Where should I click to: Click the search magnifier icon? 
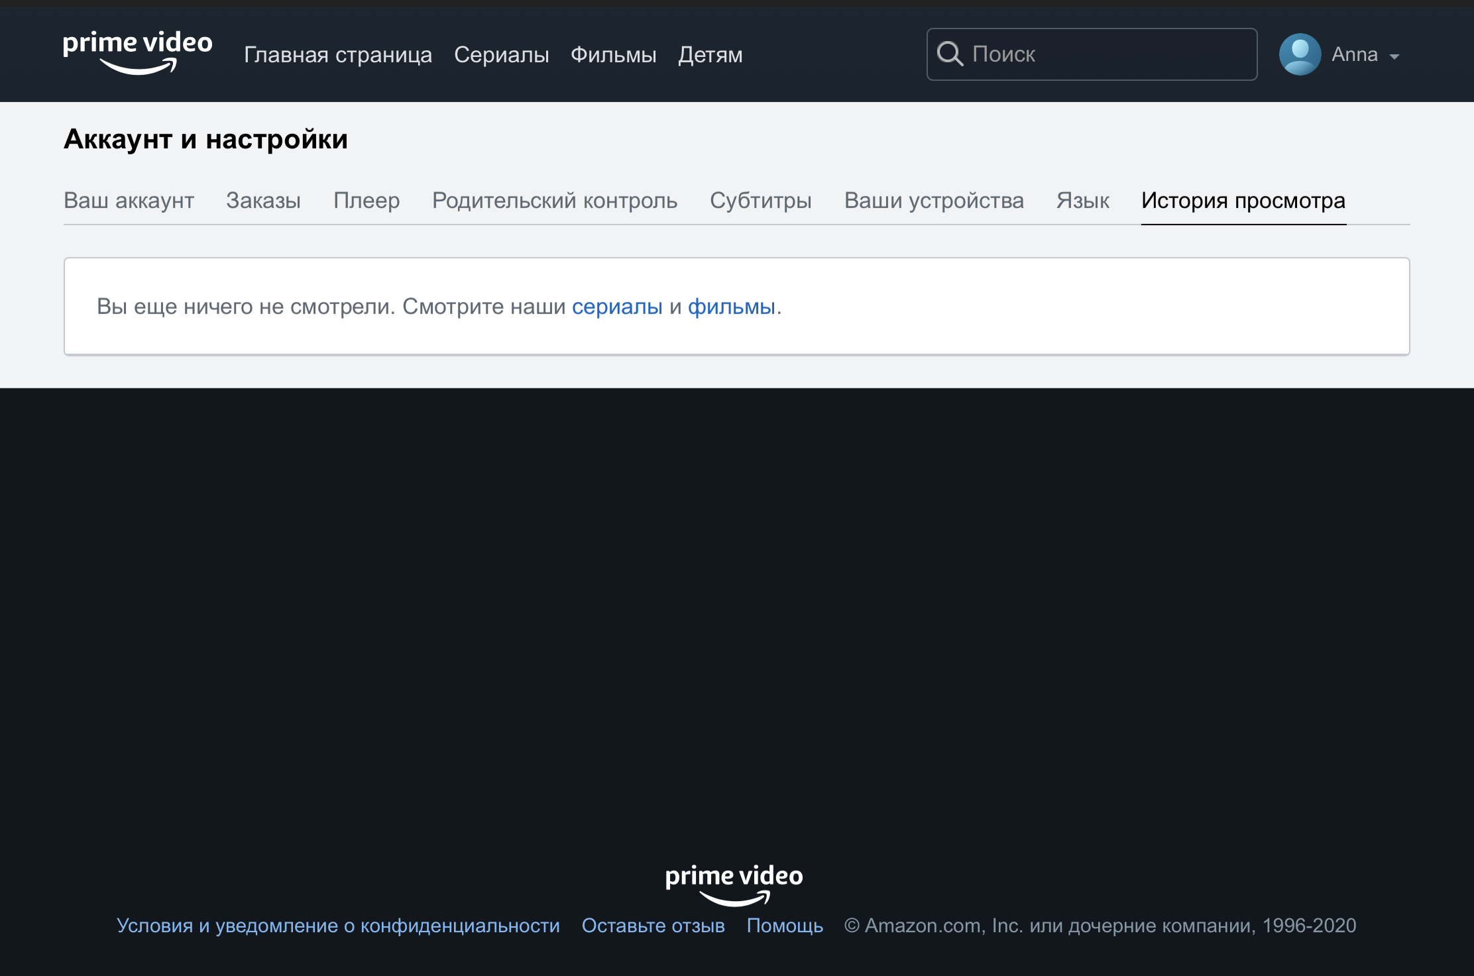coord(949,54)
